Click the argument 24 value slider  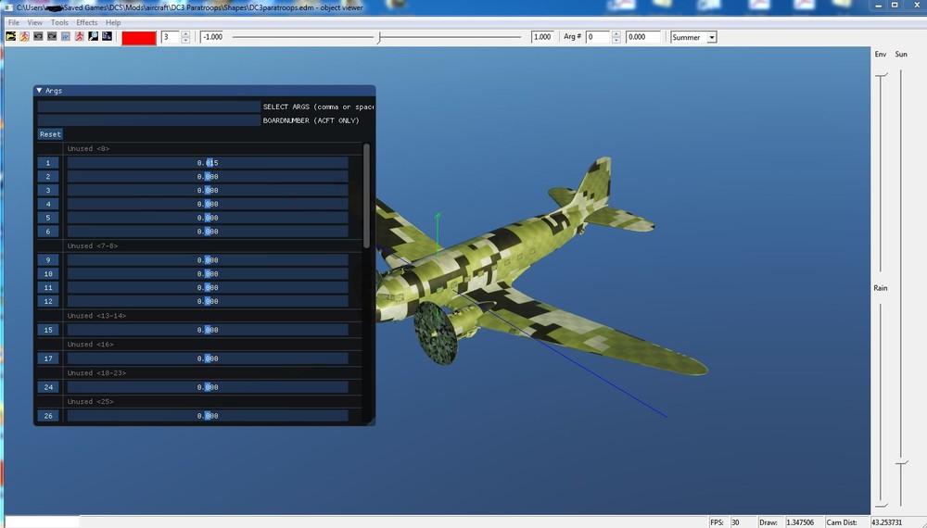pyautogui.click(x=208, y=387)
